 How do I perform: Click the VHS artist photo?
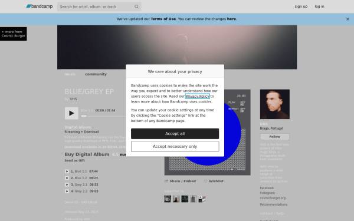[275, 104]
